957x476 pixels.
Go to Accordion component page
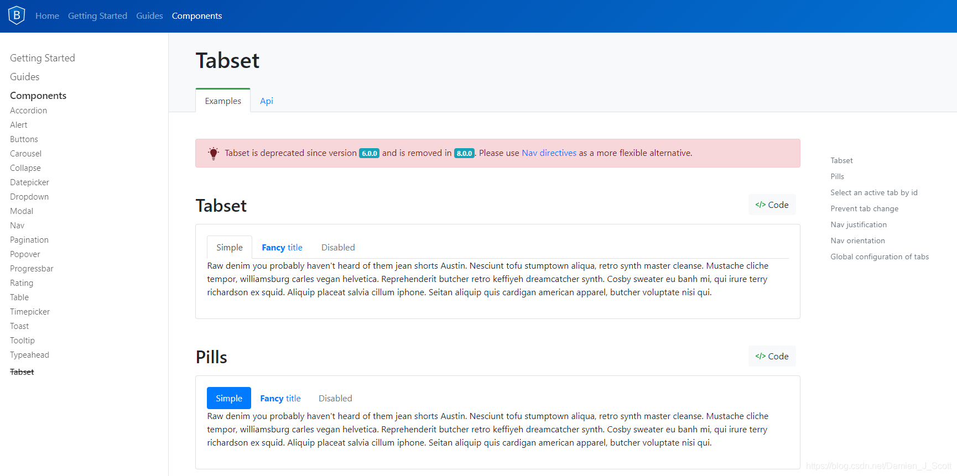coord(29,111)
